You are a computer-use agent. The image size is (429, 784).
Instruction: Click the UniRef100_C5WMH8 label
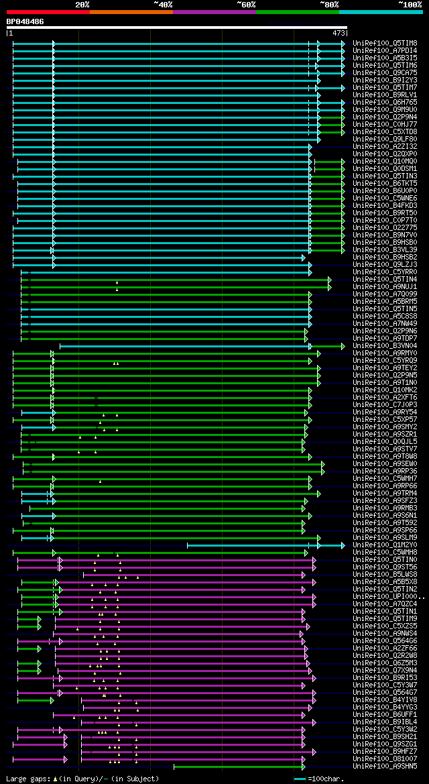click(x=385, y=552)
